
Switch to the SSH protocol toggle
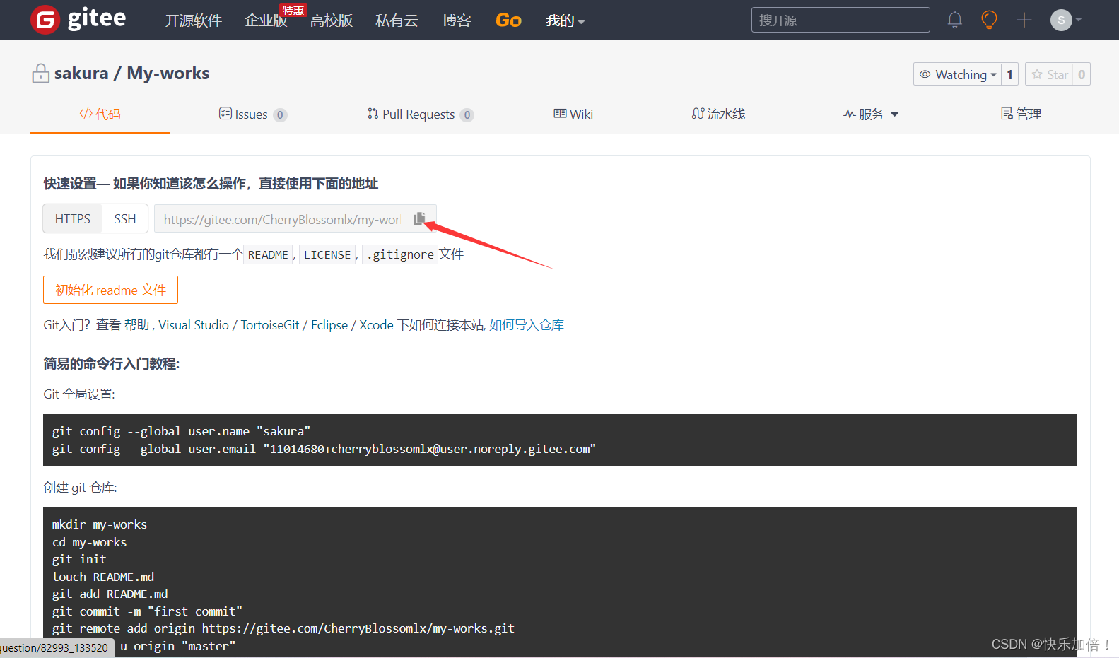click(x=125, y=218)
